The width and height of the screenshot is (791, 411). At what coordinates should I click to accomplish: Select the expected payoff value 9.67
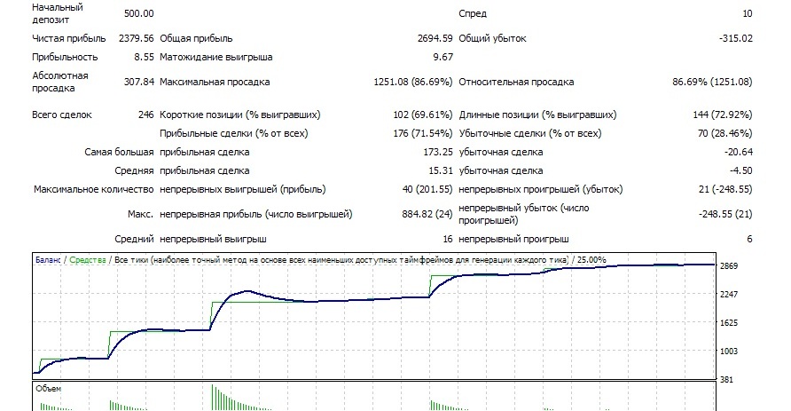(442, 57)
